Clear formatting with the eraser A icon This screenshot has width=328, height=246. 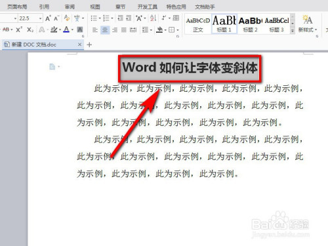(67, 18)
